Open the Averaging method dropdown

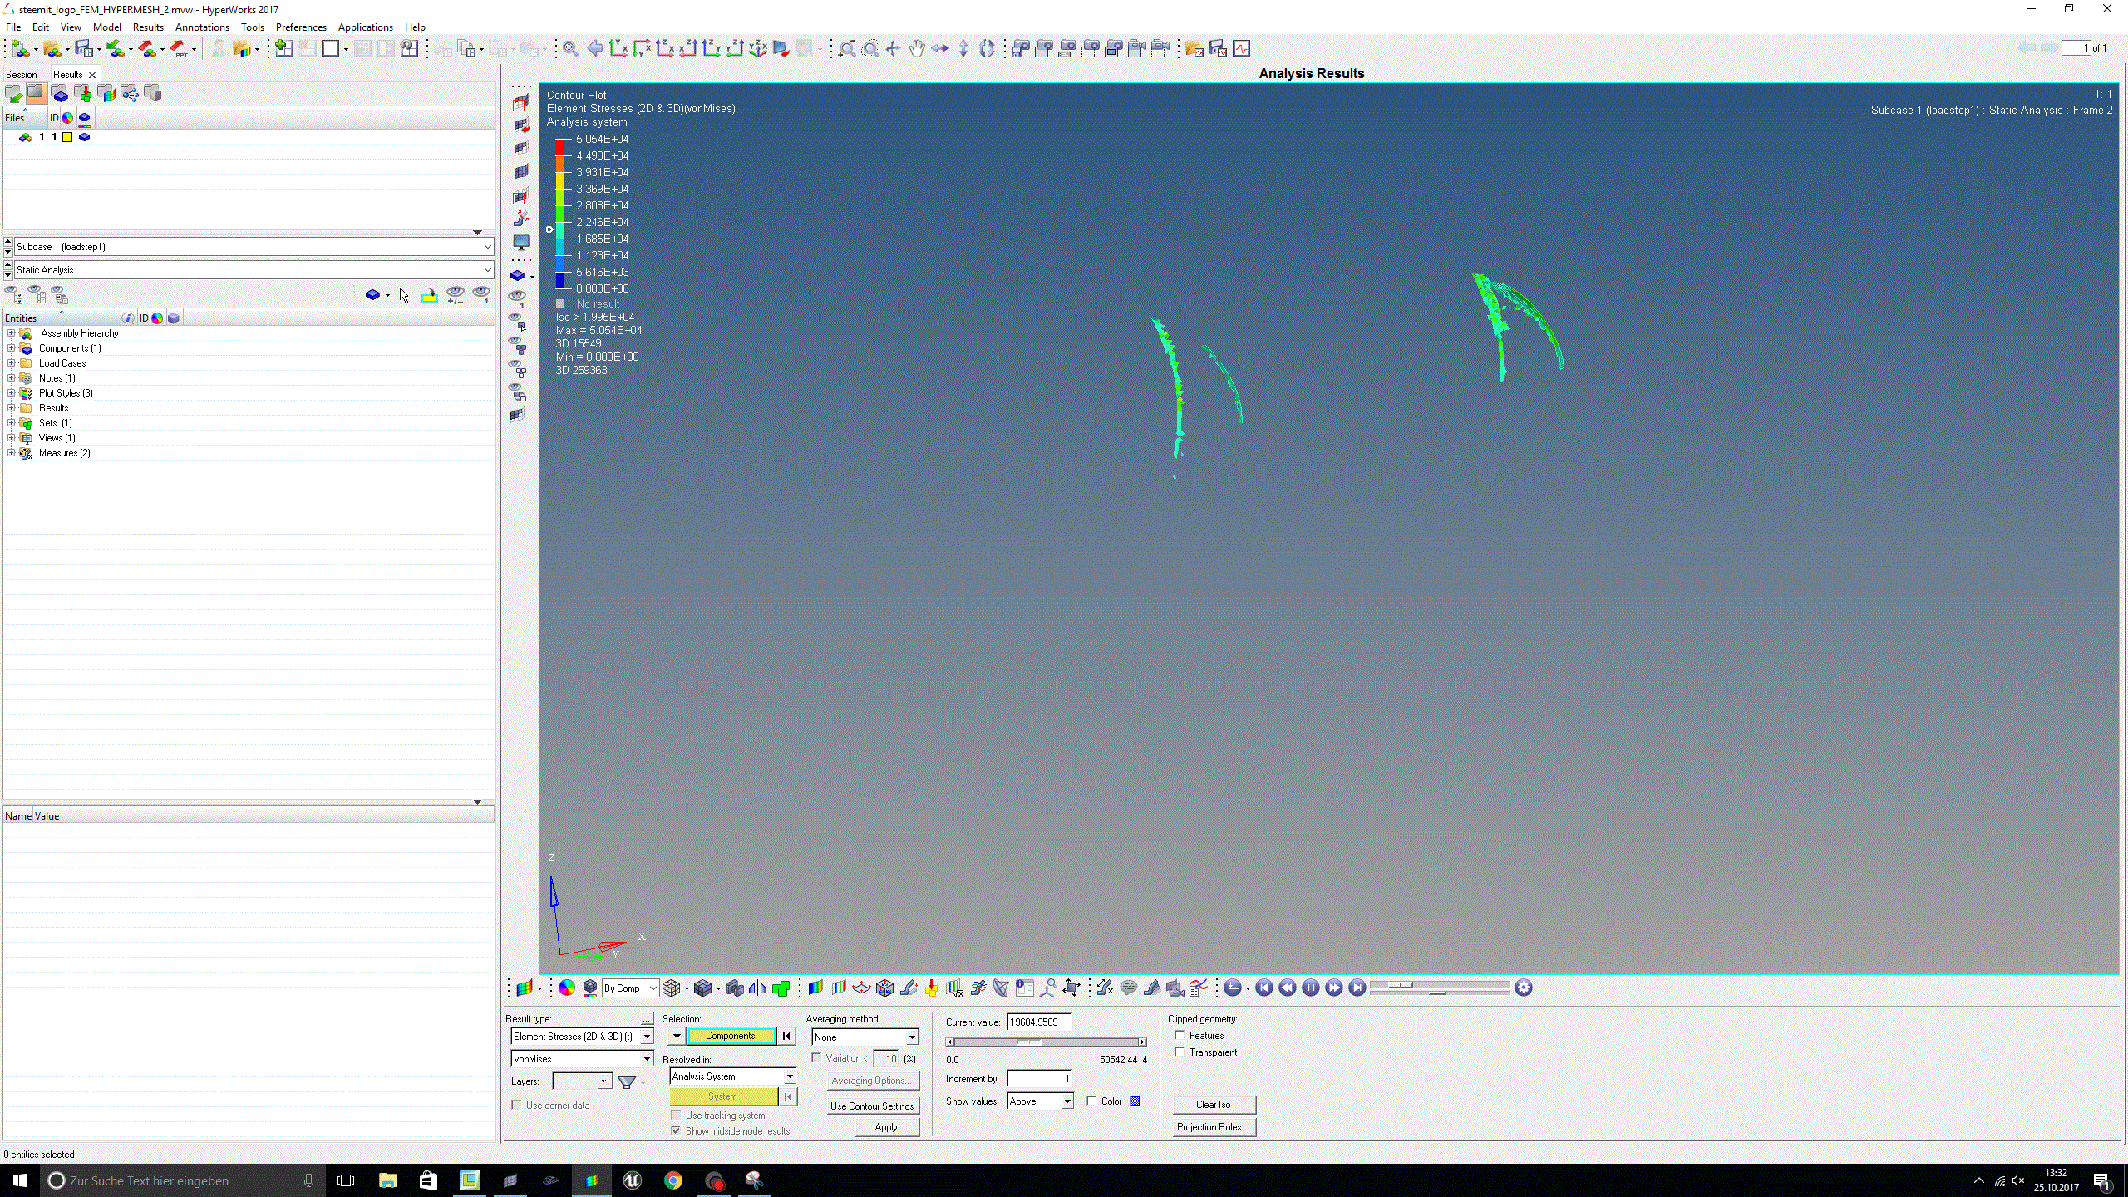912,1037
